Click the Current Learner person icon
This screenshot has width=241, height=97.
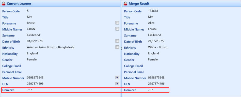pyautogui.click(x=4, y=4)
